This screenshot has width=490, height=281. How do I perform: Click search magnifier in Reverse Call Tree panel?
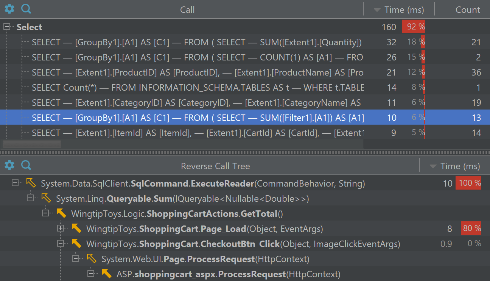[26, 165]
